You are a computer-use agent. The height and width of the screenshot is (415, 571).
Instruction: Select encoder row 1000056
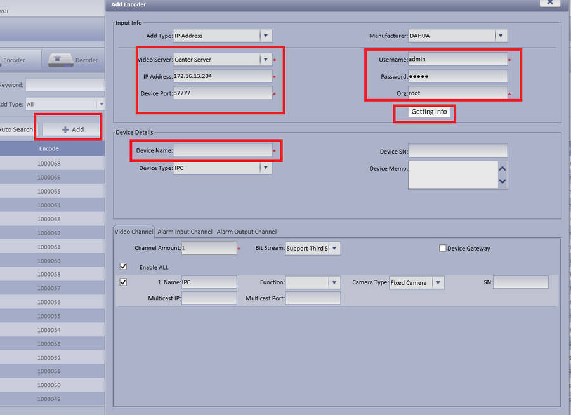49,302
